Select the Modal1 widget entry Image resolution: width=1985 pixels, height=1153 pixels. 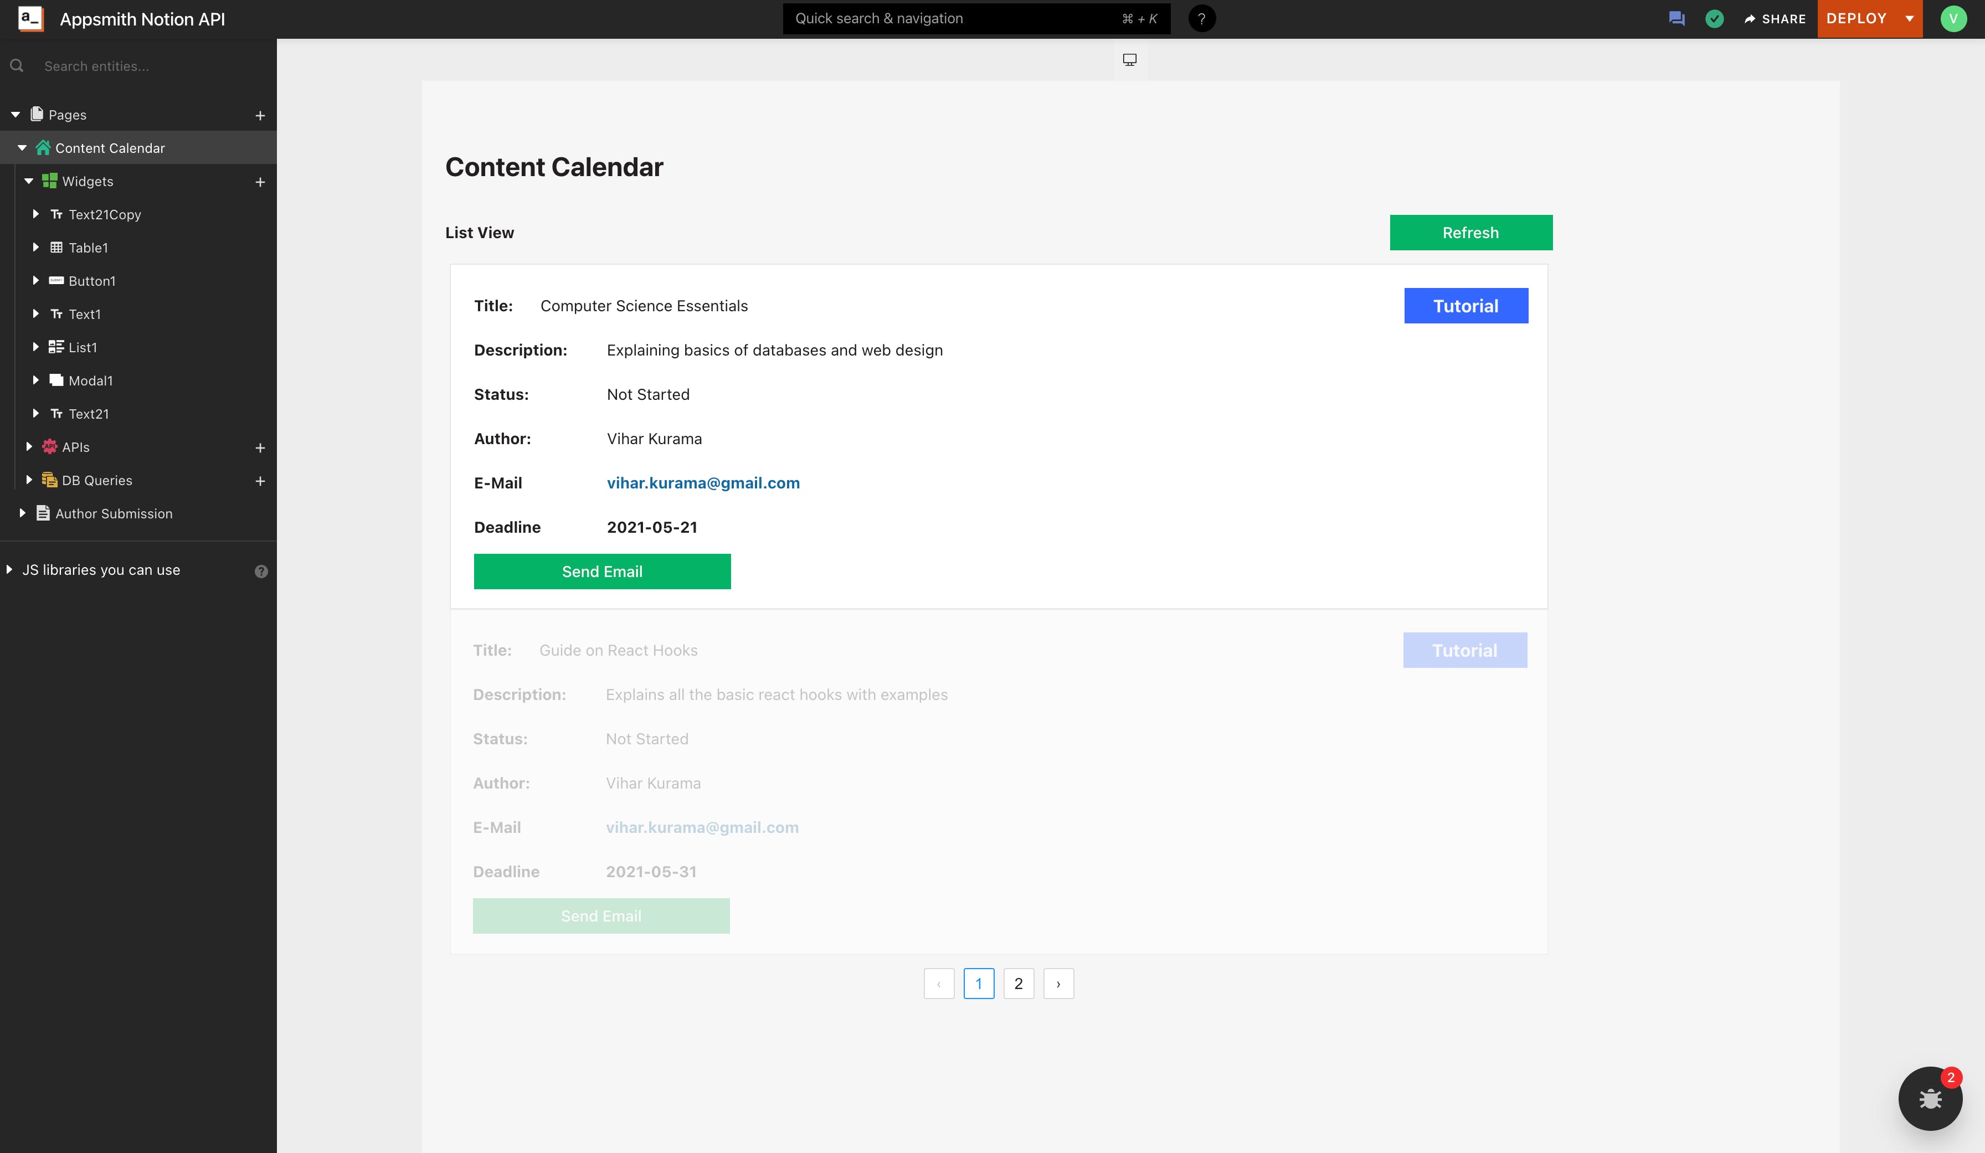point(91,380)
